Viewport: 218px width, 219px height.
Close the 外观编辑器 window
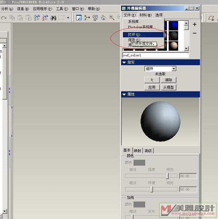pyautogui.click(x=197, y=8)
